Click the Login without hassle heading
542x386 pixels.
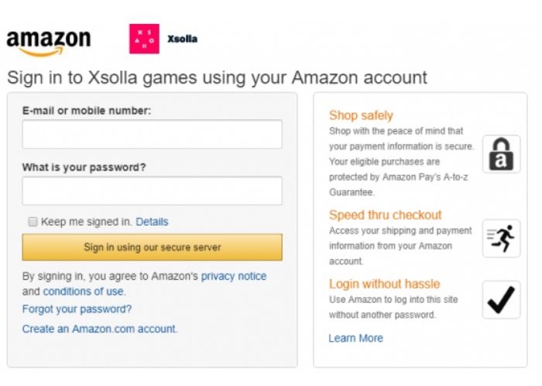[x=384, y=284]
